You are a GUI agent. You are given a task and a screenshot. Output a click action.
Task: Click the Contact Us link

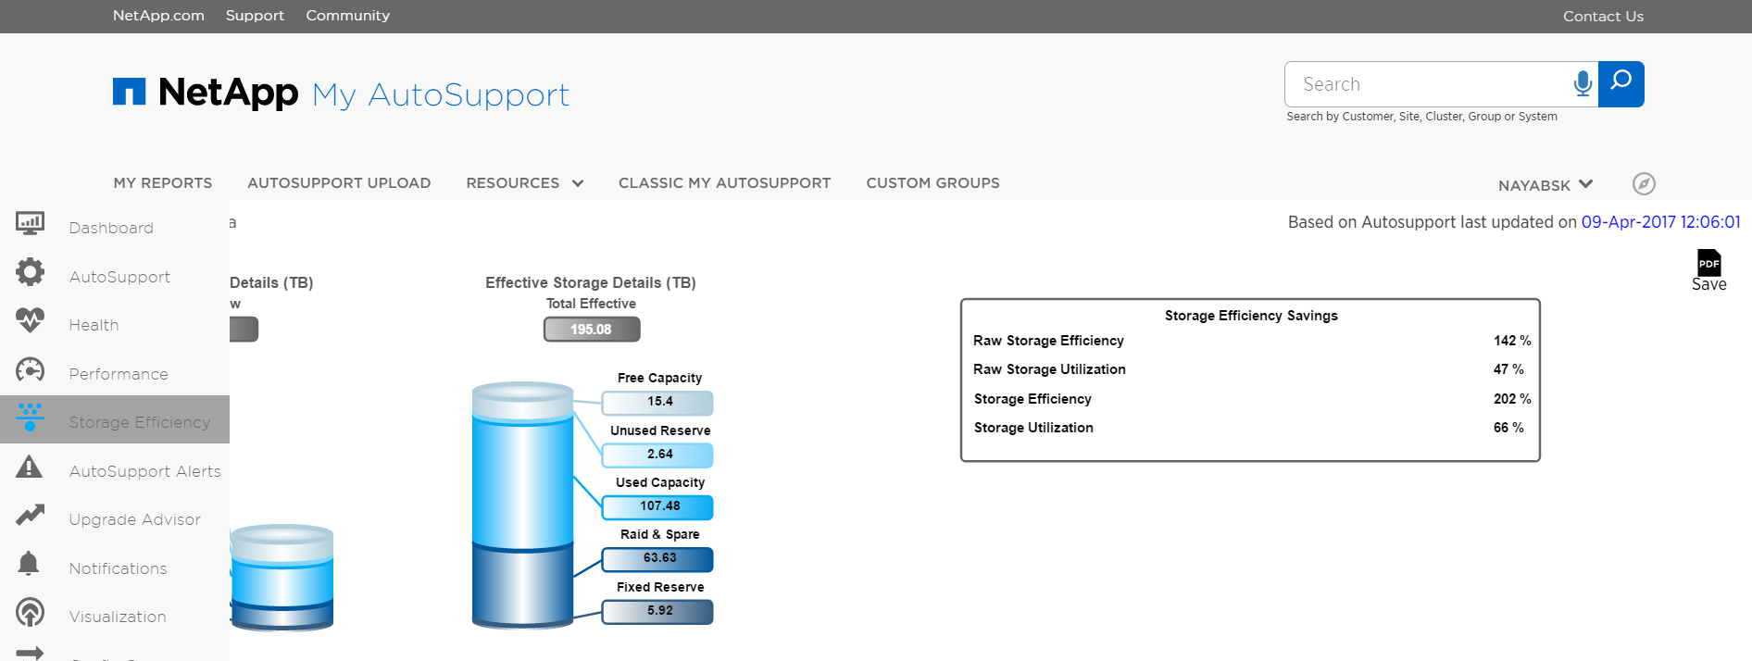(1603, 17)
